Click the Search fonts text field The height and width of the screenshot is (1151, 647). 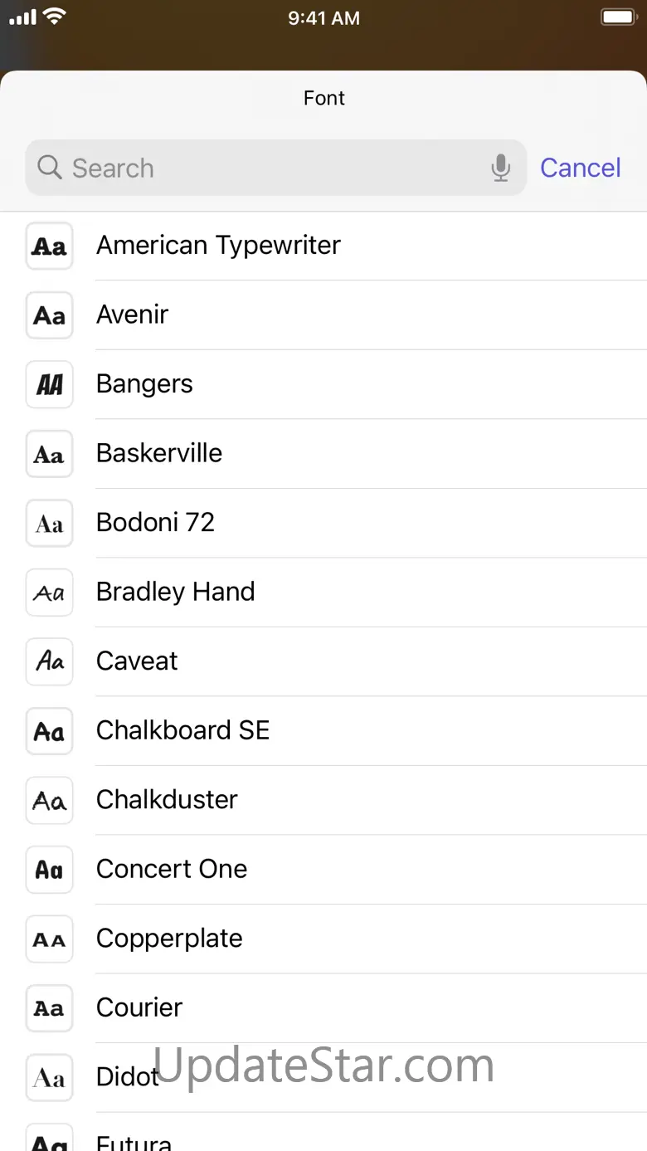(274, 168)
